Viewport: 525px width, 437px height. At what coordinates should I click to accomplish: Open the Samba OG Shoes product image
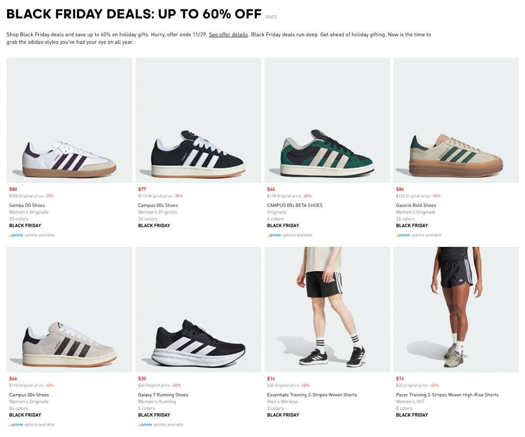pyautogui.click(x=69, y=121)
